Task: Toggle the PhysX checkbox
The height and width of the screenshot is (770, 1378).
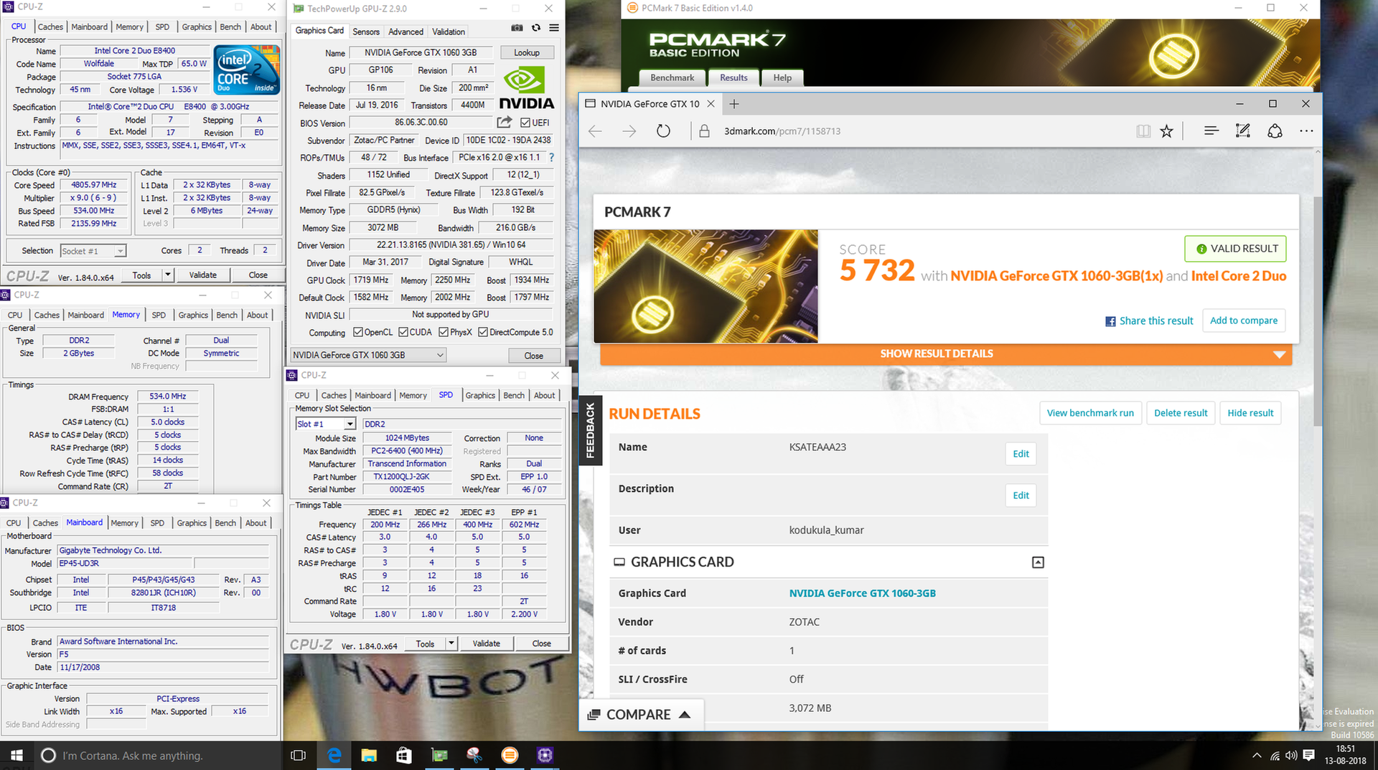Action: (444, 333)
